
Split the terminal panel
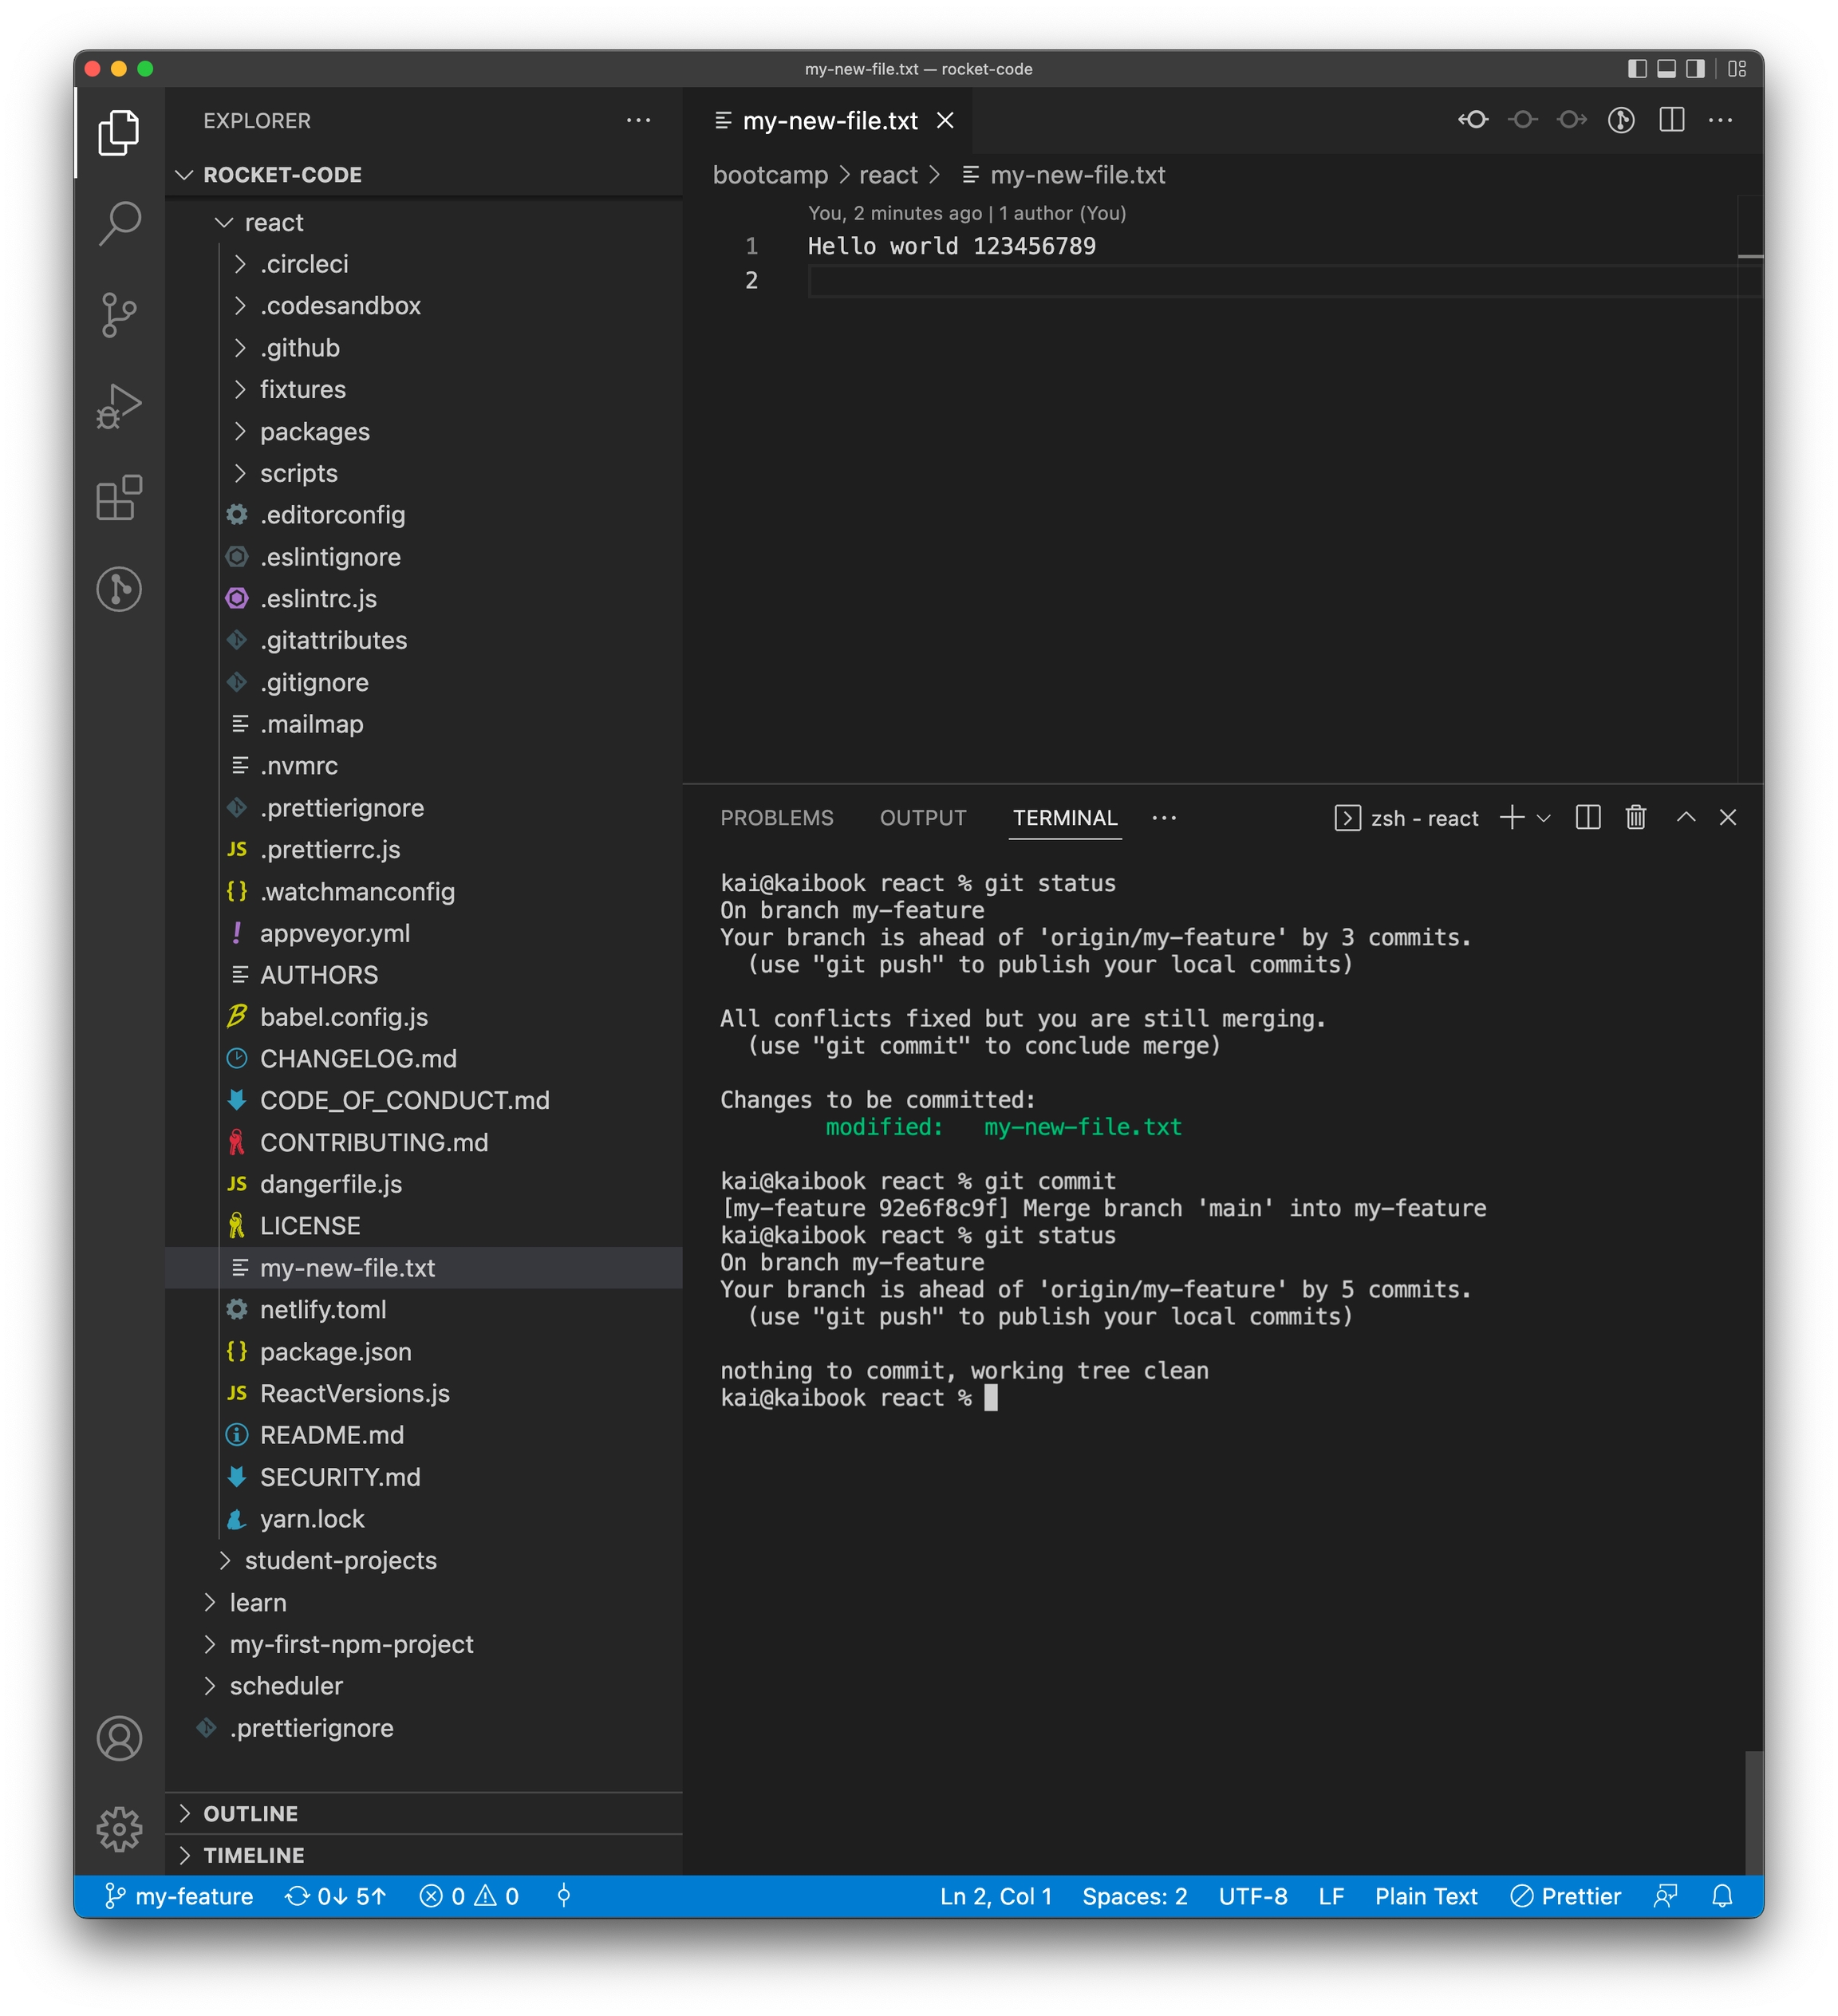tap(1588, 818)
